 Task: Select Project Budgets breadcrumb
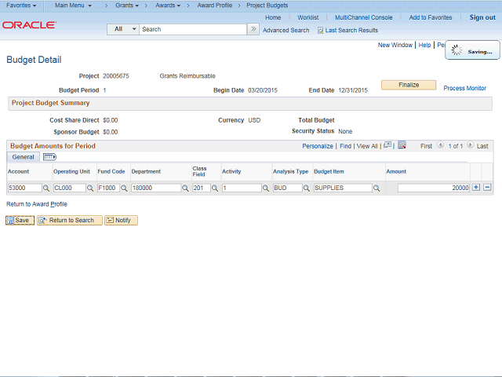click(267, 5)
